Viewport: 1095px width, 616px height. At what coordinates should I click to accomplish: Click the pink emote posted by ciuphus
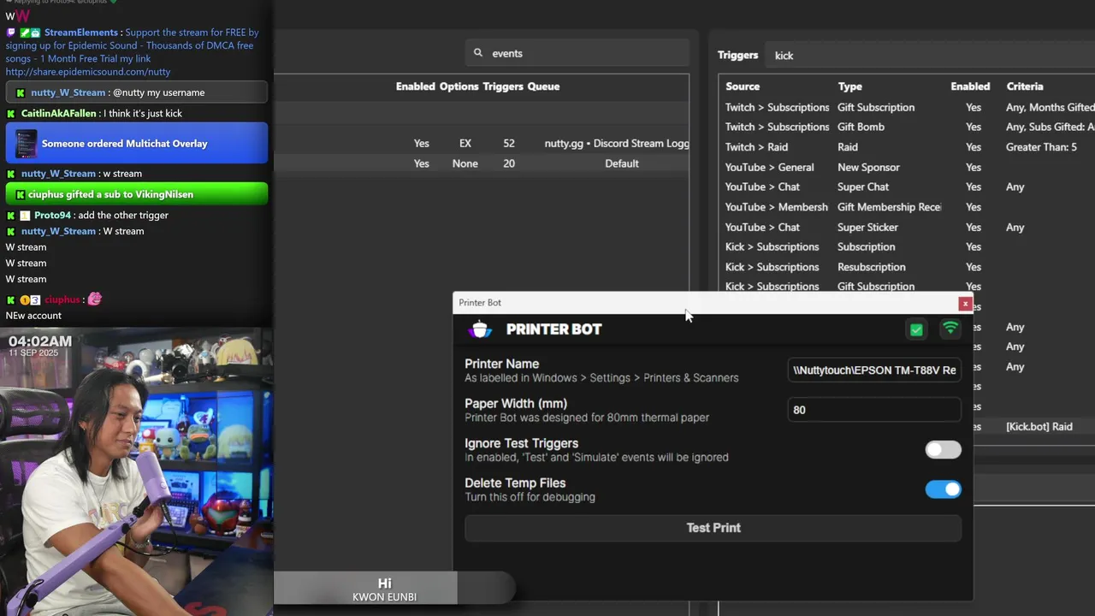(94, 299)
